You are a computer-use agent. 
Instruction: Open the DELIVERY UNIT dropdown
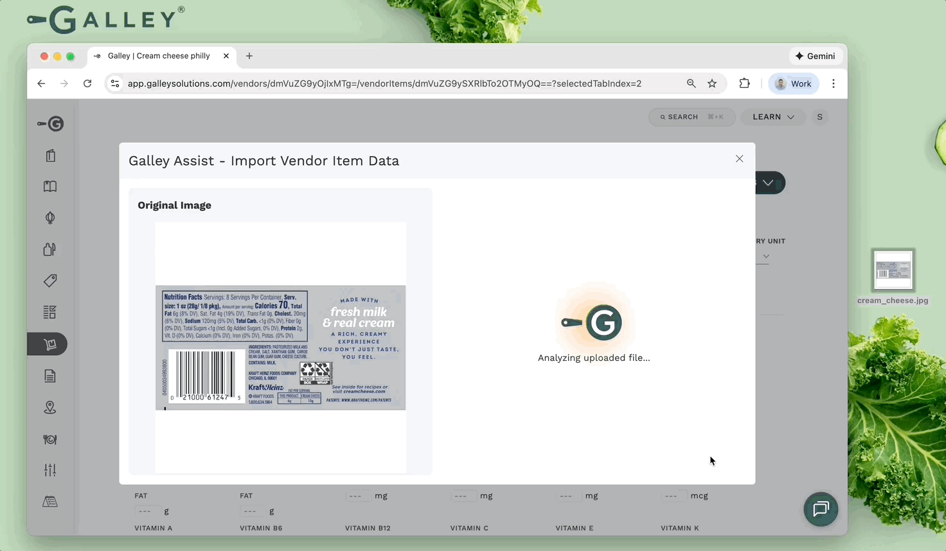coord(765,256)
